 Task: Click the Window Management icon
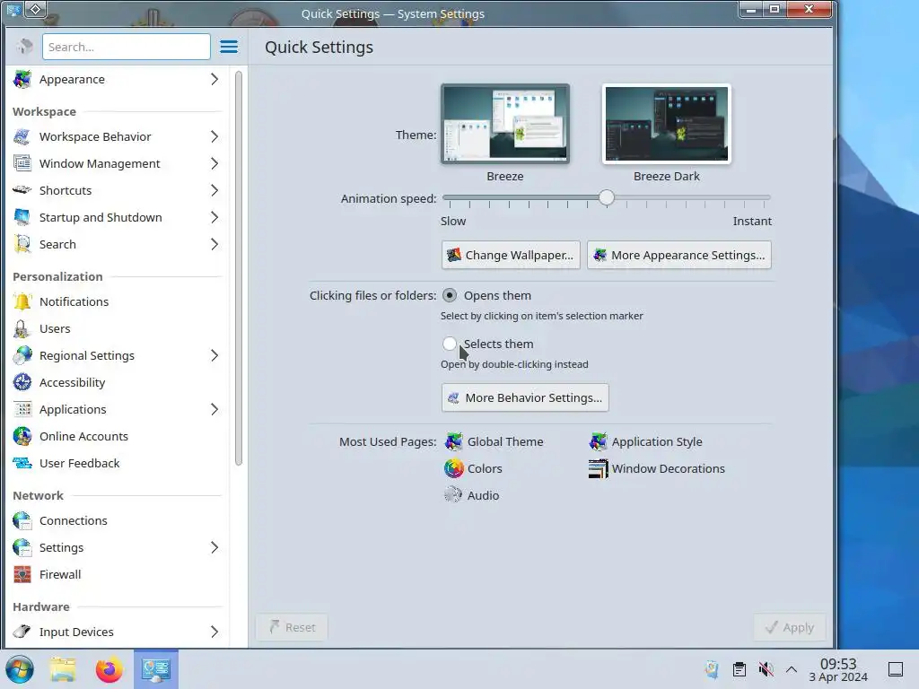click(x=22, y=163)
